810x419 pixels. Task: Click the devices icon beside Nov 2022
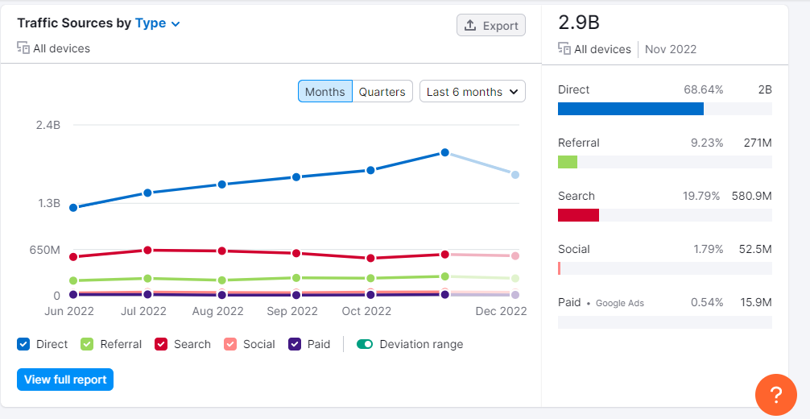coord(564,48)
